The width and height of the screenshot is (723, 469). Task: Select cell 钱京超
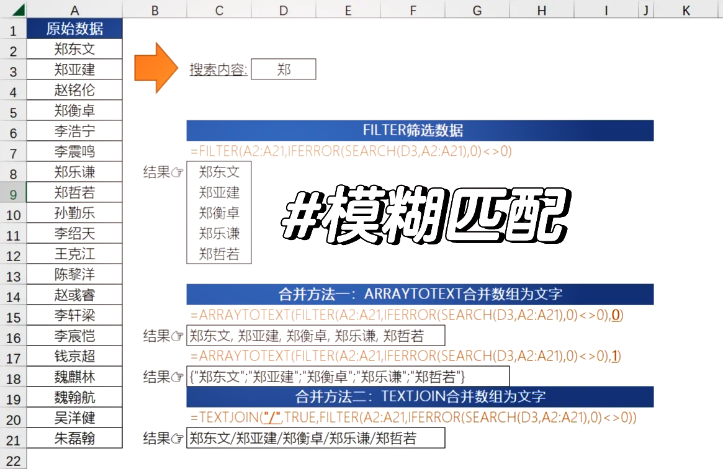[x=74, y=356]
